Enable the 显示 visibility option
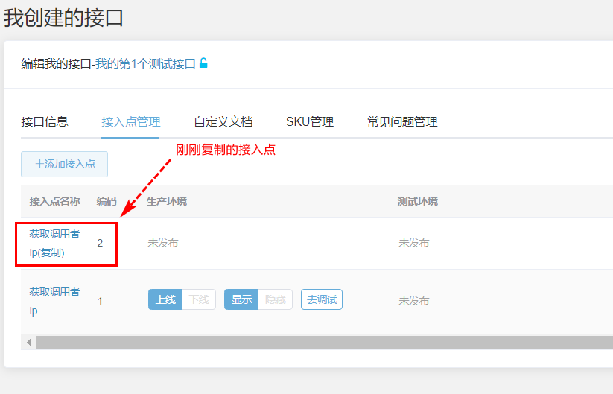Image resolution: width=613 pixels, height=394 pixels. tap(241, 299)
